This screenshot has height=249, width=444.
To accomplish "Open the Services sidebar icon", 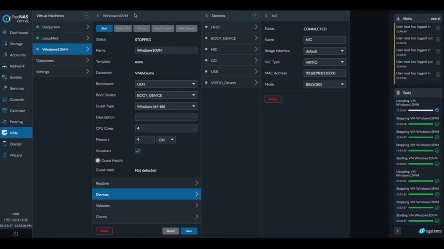I will (x=5, y=88).
